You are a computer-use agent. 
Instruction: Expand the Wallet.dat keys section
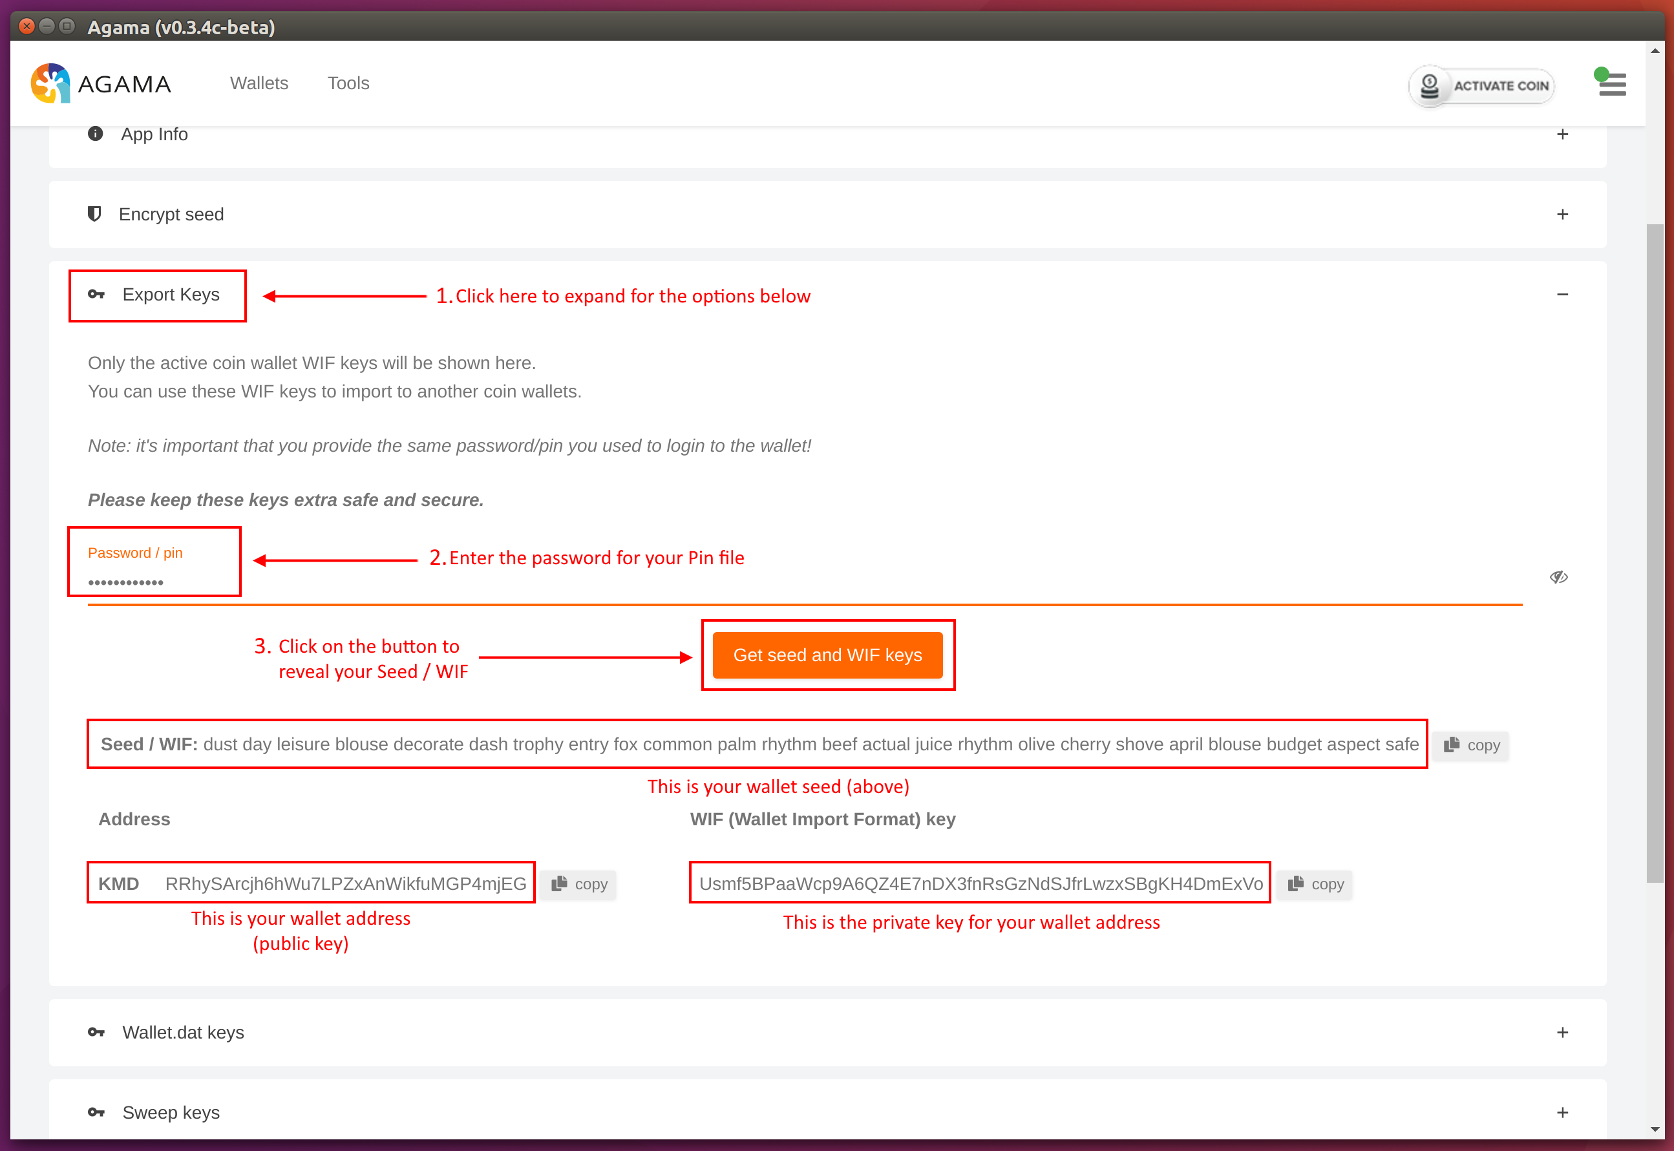point(1562,1033)
